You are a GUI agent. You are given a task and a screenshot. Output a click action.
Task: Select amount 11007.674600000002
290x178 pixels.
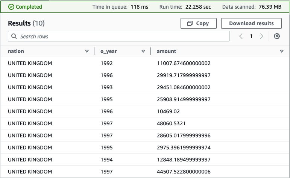[x=184, y=63]
